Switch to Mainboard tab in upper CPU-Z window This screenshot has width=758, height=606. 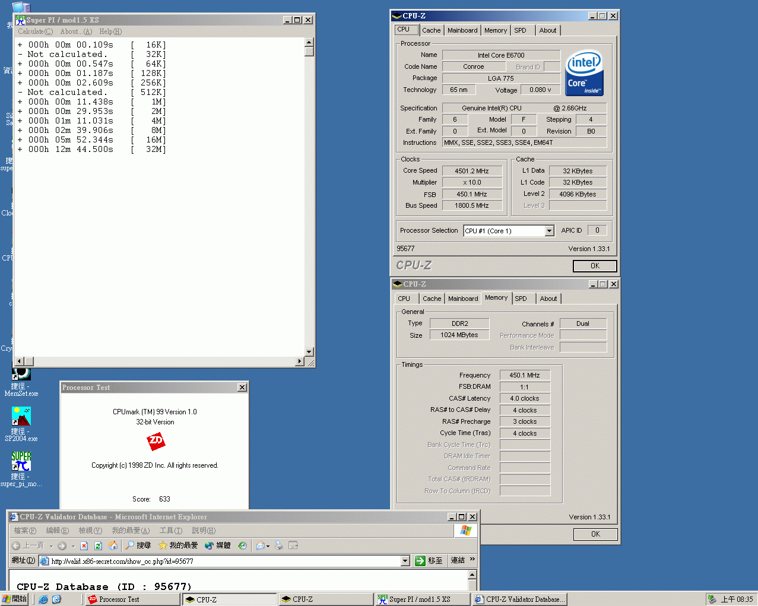[462, 30]
